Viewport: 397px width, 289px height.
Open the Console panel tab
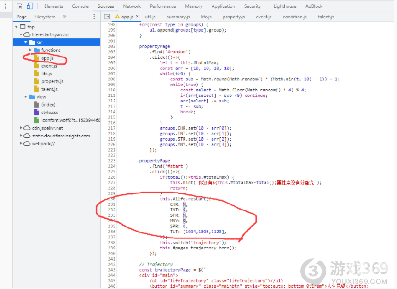point(80,6)
